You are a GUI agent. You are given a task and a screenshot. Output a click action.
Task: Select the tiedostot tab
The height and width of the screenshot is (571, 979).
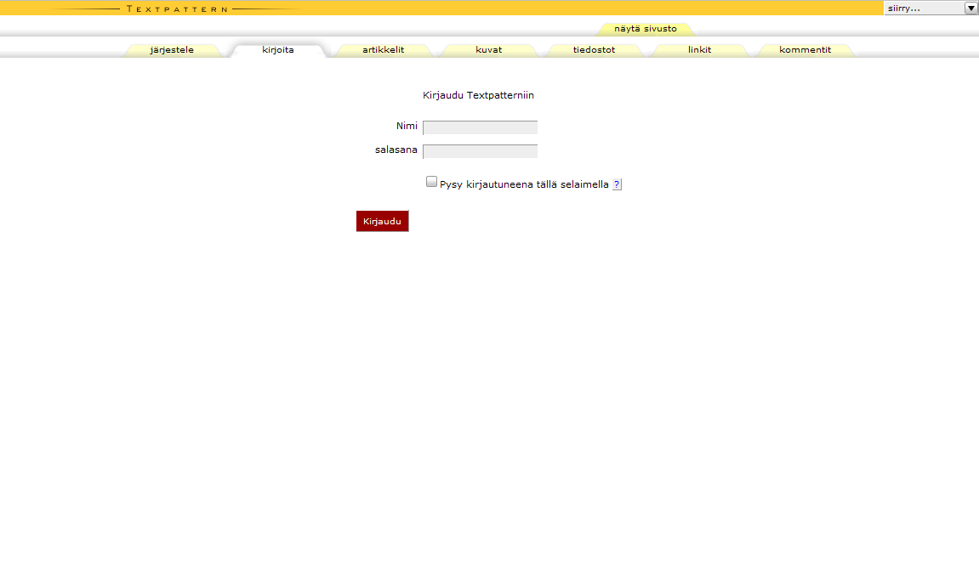pos(594,50)
